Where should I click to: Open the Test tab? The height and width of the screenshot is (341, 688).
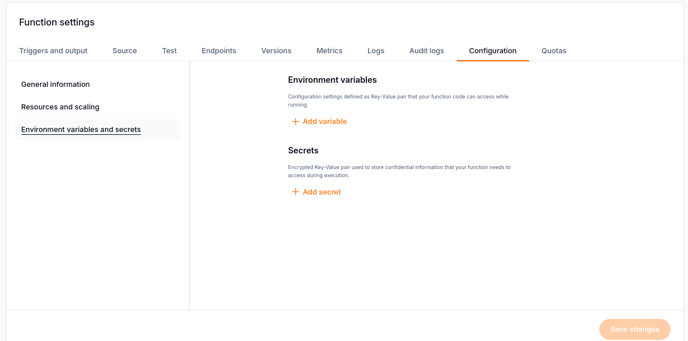pos(169,51)
